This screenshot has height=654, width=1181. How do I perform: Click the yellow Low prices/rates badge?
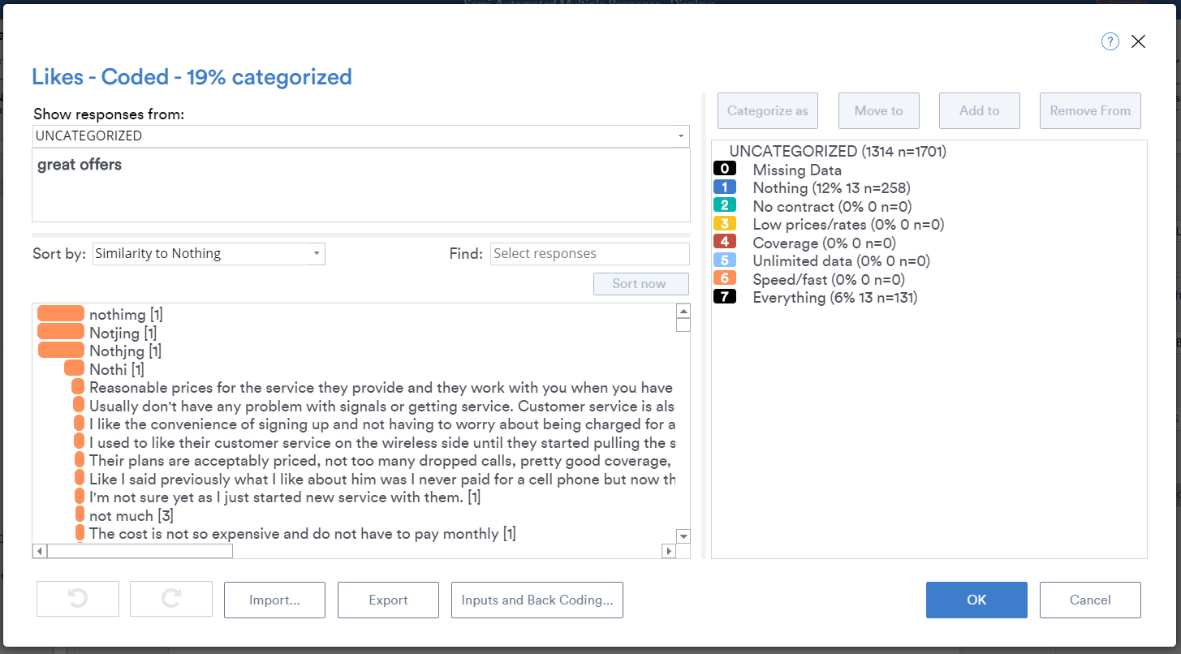725,224
